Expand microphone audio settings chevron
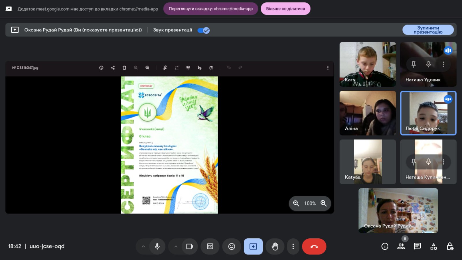Screen dimensions: 462x260 click(143, 246)
